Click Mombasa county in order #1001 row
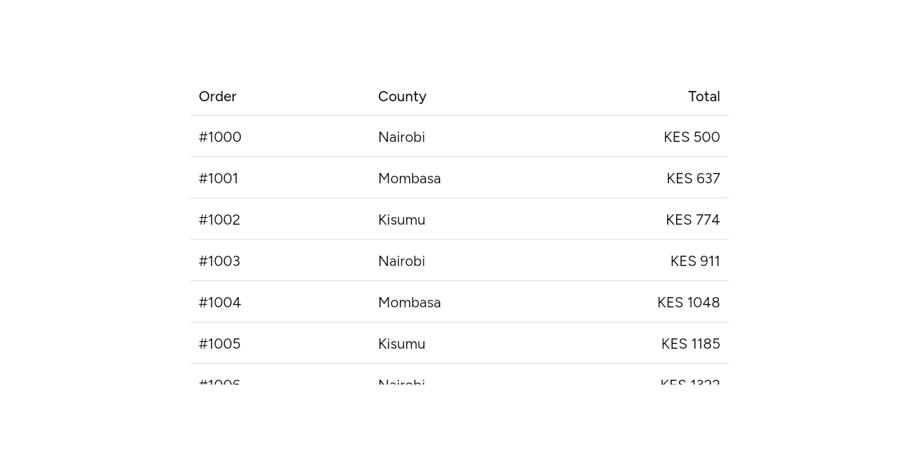The image size is (919, 459). tap(410, 178)
